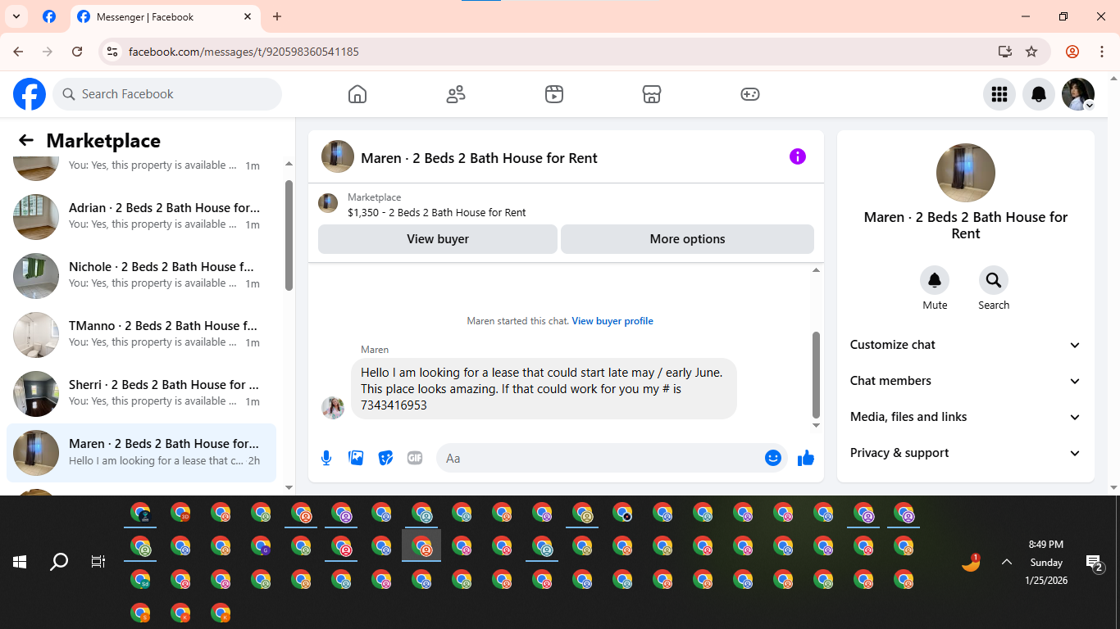Open Chrome tab search dropdown
Image resolution: width=1120 pixels, height=629 pixels.
click(x=16, y=16)
